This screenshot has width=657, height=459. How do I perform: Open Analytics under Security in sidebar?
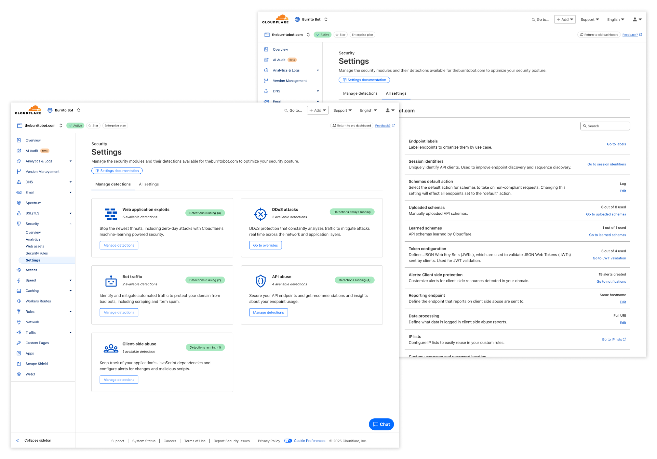coord(33,240)
